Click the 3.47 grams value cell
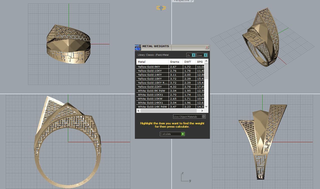This screenshot has width=320, height=189. tap(176, 107)
